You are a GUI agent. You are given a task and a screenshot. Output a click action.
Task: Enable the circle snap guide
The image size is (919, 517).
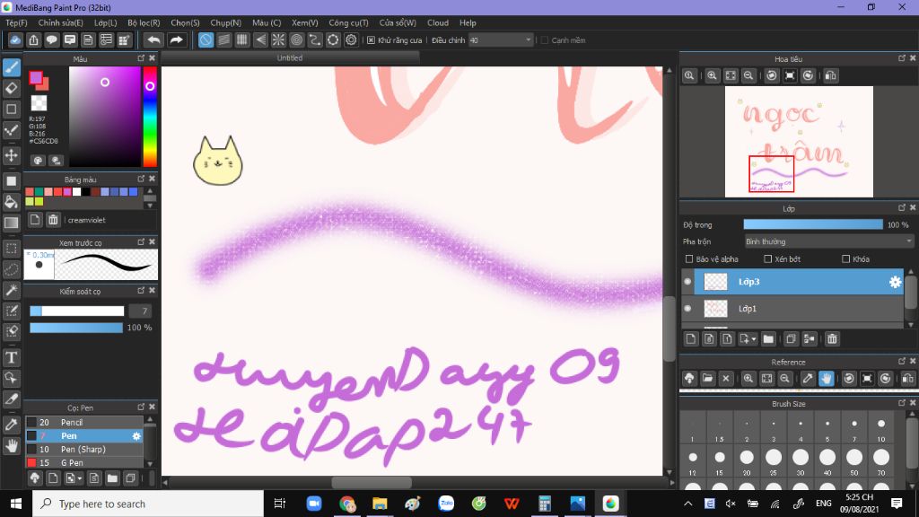296,39
